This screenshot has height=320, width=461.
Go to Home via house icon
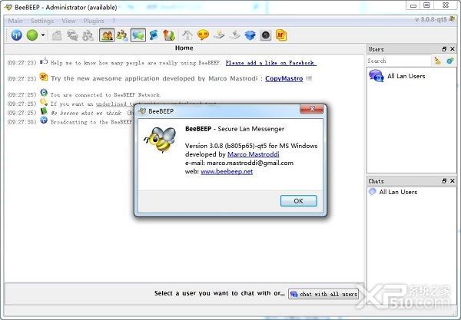pos(187,35)
